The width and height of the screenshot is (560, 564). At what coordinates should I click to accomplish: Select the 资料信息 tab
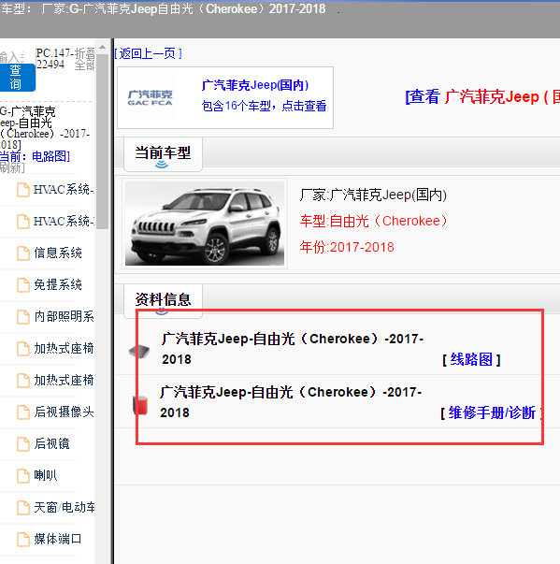163,300
